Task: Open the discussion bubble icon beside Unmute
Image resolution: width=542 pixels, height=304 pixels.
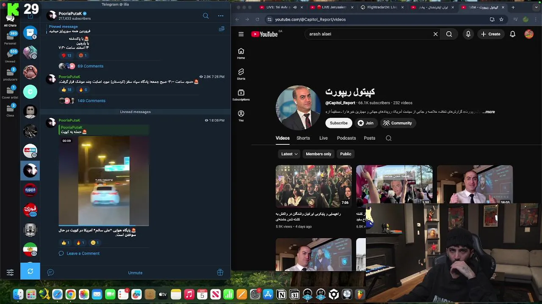Action: pyautogui.click(x=50, y=272)
